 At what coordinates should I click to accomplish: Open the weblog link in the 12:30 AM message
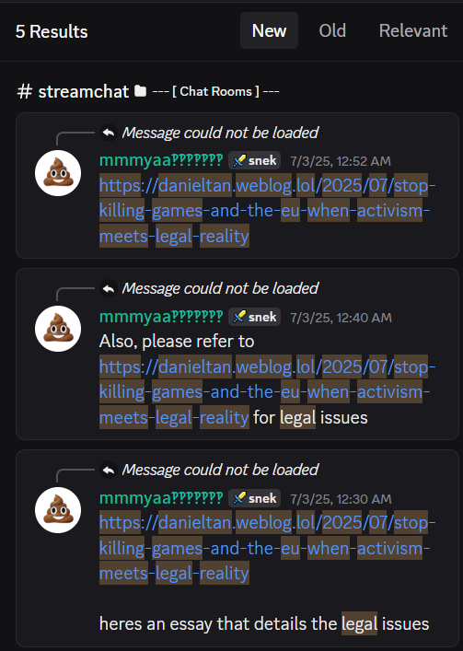[x=267, y=548]
